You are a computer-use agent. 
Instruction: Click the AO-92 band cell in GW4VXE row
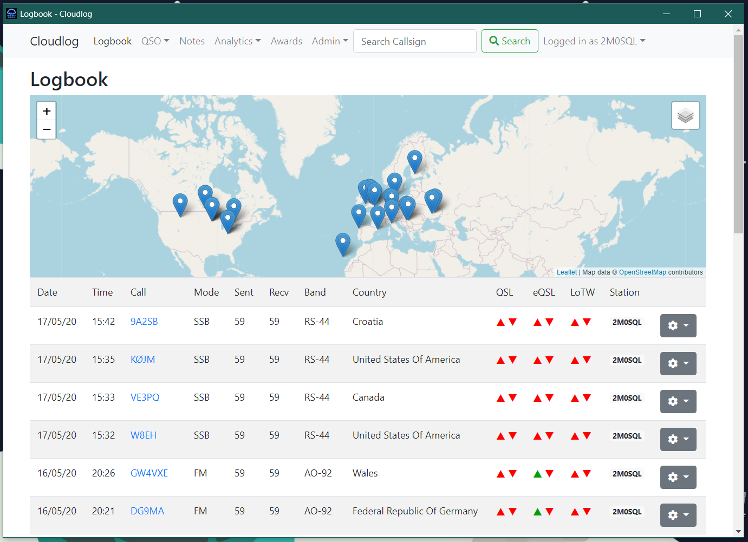(318, 473)
